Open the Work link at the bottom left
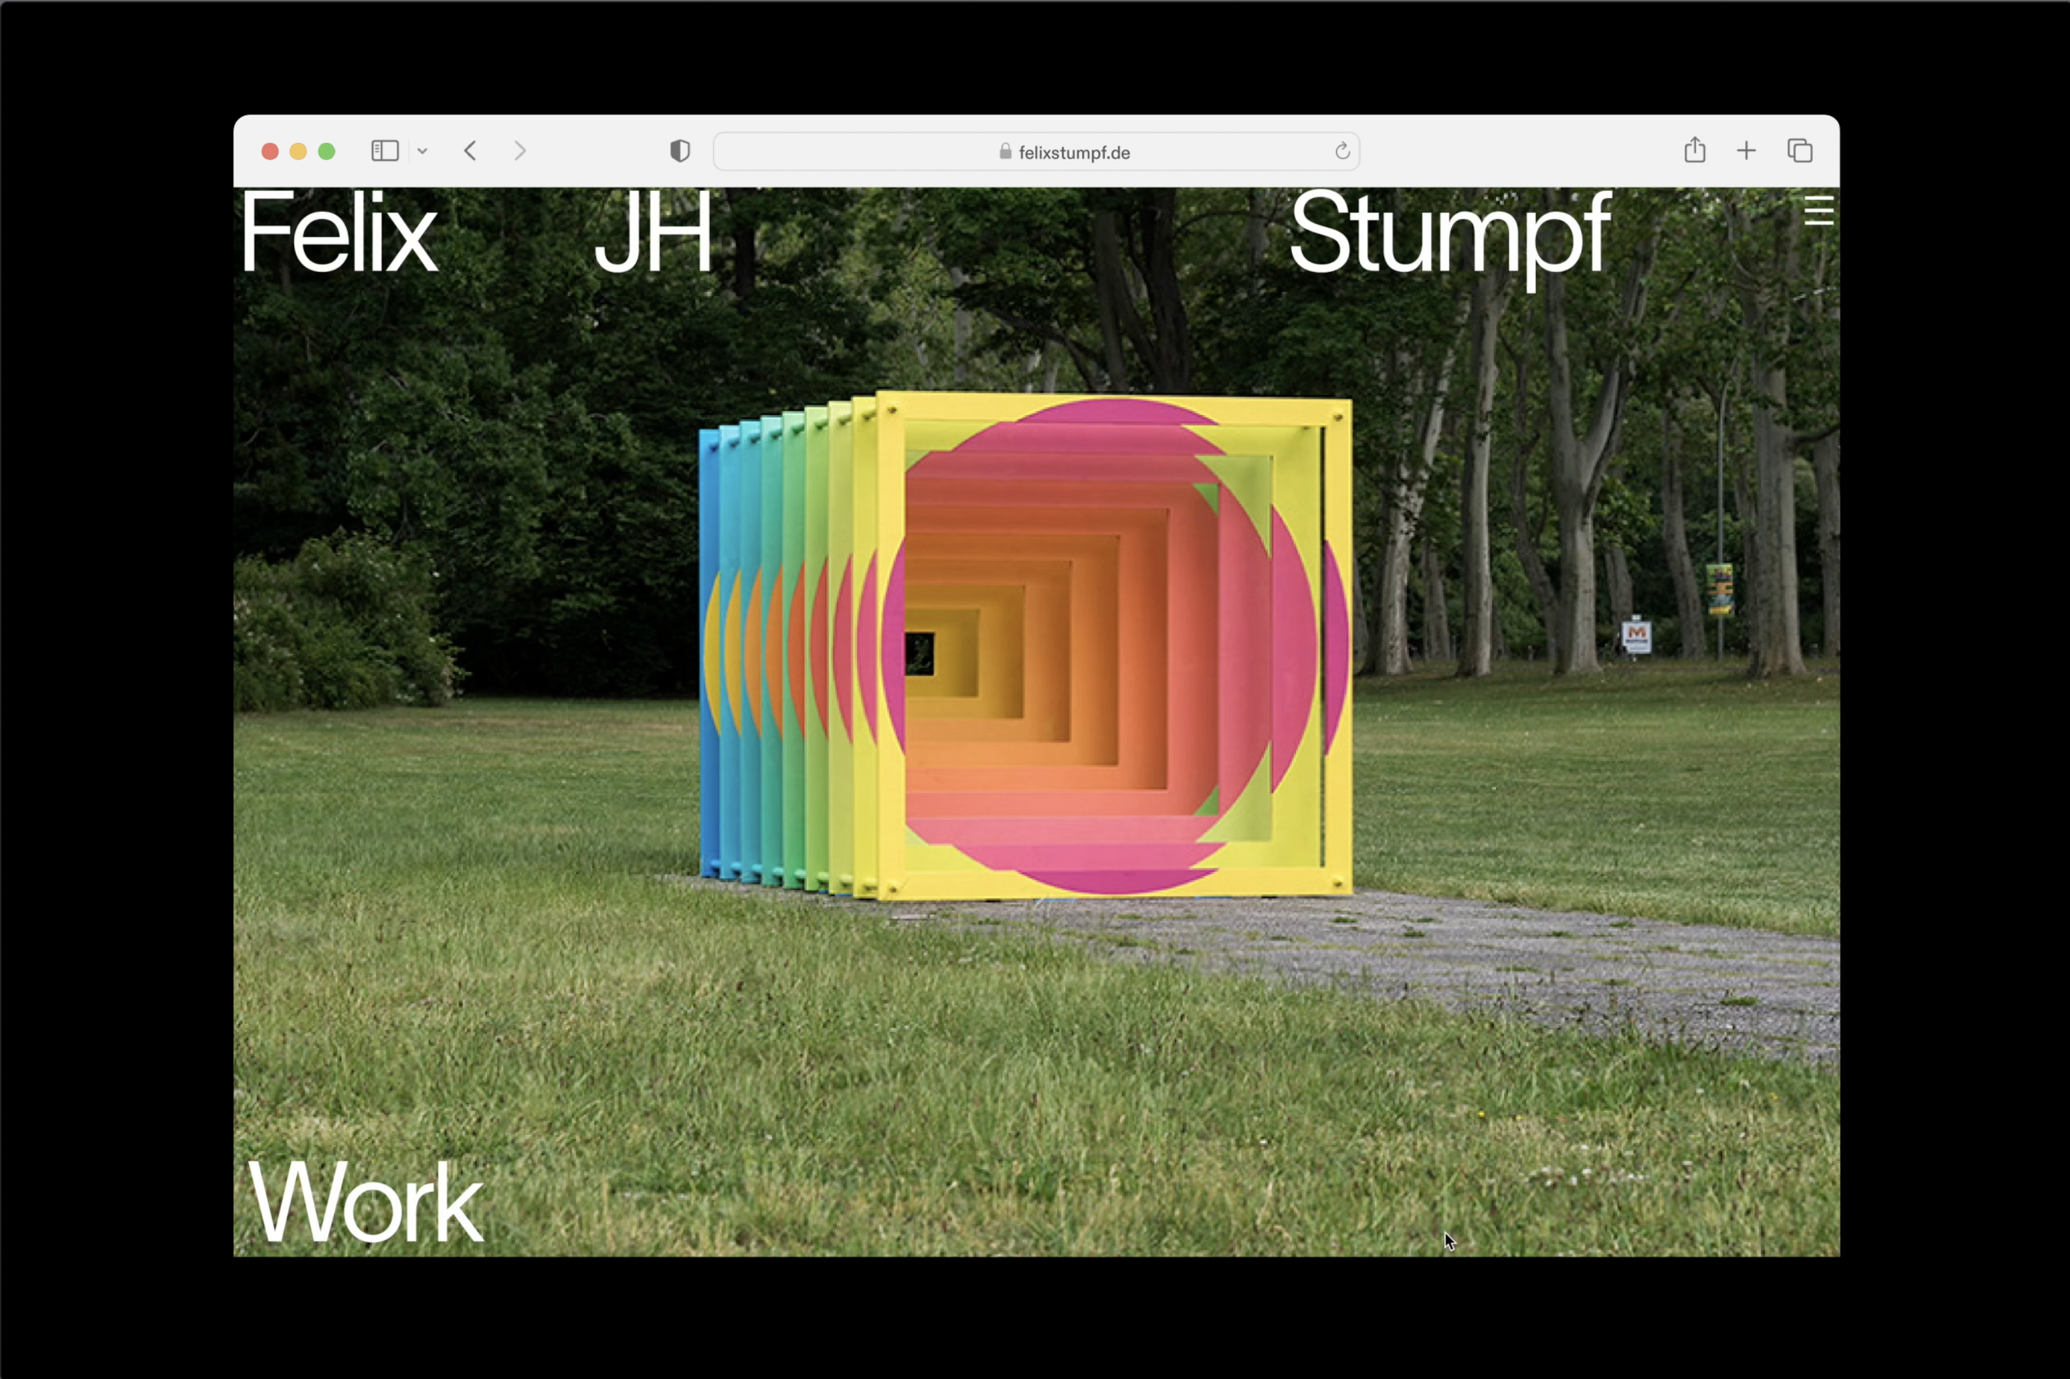 point(365,1202)
